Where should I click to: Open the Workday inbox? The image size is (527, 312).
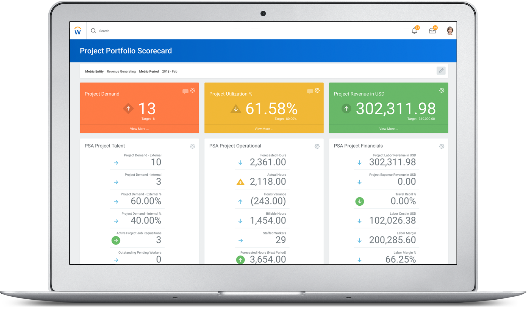pos(432,31)
